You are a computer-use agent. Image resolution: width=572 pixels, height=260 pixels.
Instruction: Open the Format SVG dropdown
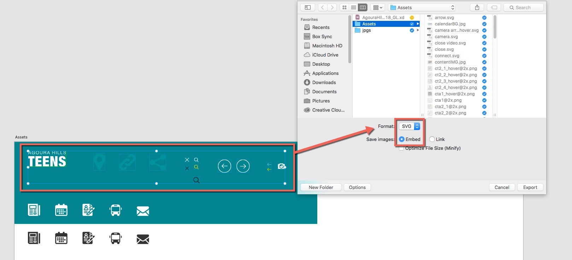(x=409, y=126)
